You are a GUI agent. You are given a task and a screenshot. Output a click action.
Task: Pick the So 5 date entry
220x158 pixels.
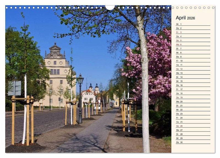click(x=193, y=41)
